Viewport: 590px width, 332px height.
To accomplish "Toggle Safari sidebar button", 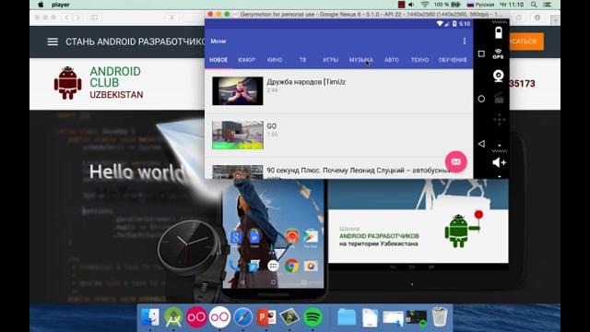I will tap(94, 18).
